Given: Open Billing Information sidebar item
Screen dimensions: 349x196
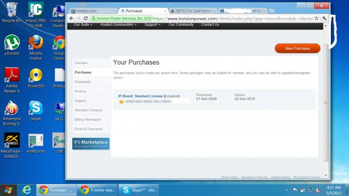Looking at the screenshot, I should [x=91, y=120].
